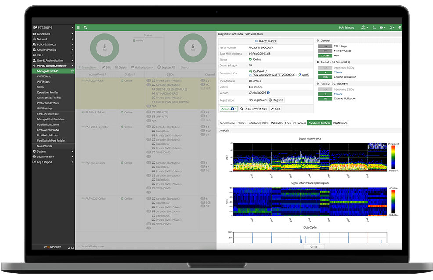Collapse the Radio 2 - 5 GHz section
This screenshot has height=280, width=433.
318,84
